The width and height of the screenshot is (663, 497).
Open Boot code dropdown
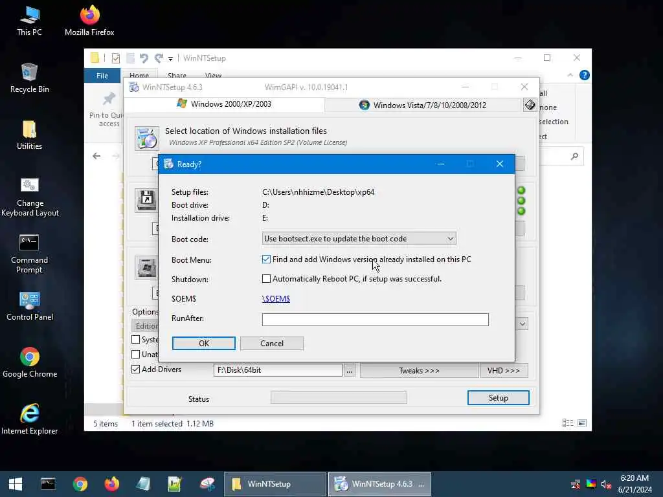pyautogui.click(x=359, y=239)
